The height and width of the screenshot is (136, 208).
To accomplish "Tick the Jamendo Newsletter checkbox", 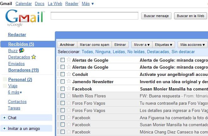I will (x=62, y=81).
